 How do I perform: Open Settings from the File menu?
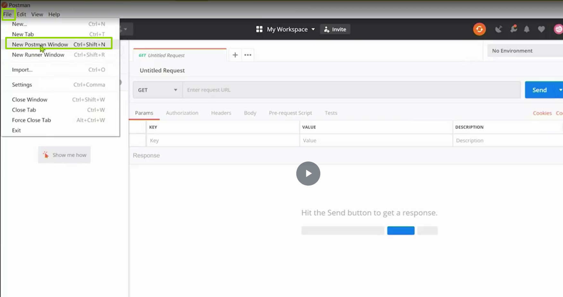pyautogui.click(x=60, y=85)
